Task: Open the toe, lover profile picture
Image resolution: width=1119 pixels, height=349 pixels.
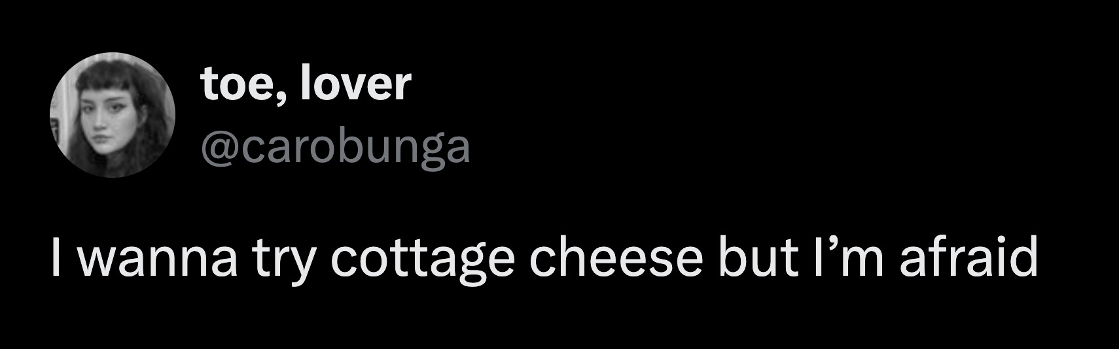Action: (113, 115)
